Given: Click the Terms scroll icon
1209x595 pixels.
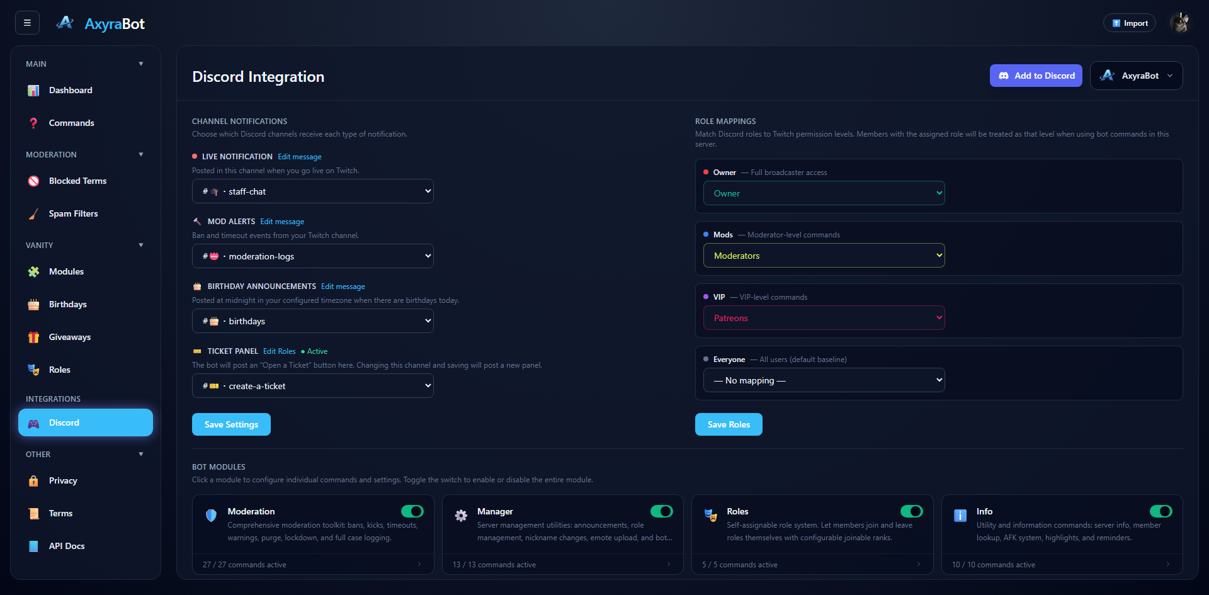Looking at the screenshot, I should (x=33, y=513).
